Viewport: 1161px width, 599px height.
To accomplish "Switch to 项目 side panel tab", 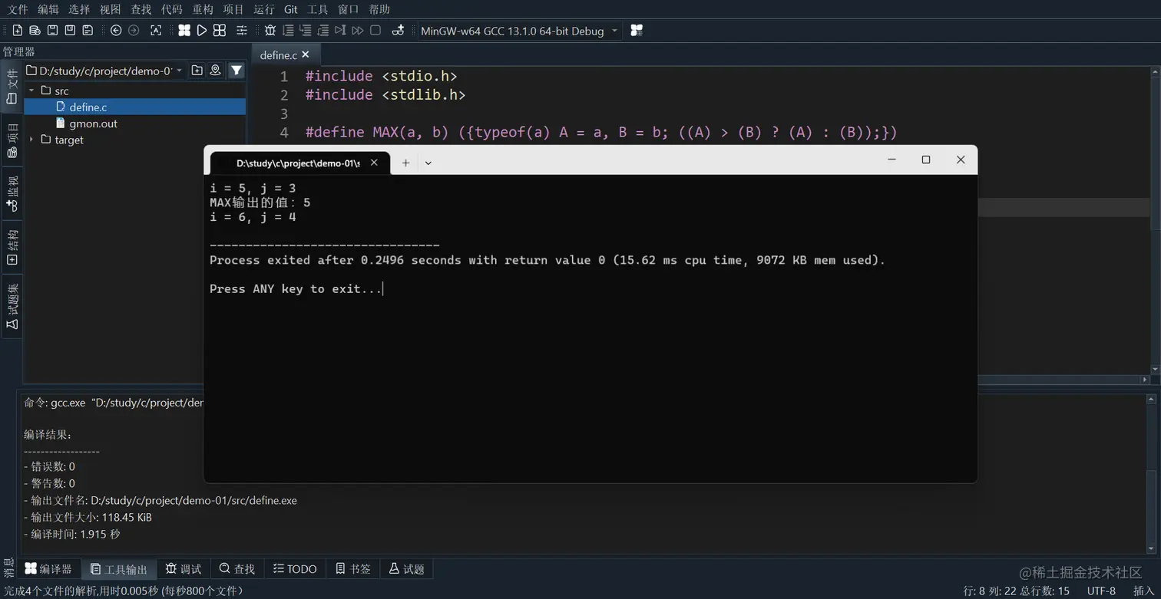I will coord(12,140).
